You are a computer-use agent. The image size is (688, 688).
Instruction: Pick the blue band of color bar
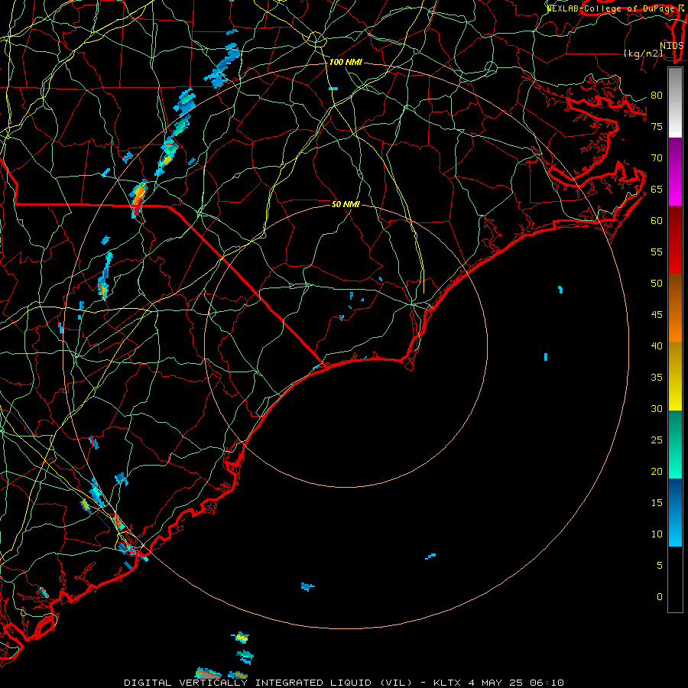pyautogui.click(x=675, y=512)
